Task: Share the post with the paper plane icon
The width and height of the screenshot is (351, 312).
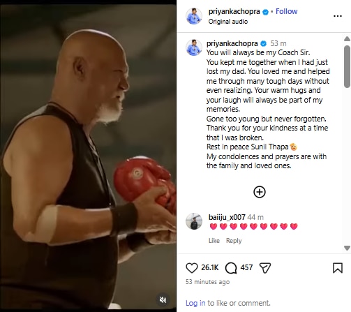Action: 265,268
